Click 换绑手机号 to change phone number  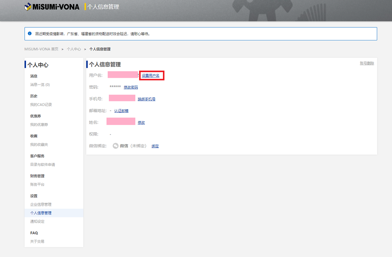tap(146, 99)
